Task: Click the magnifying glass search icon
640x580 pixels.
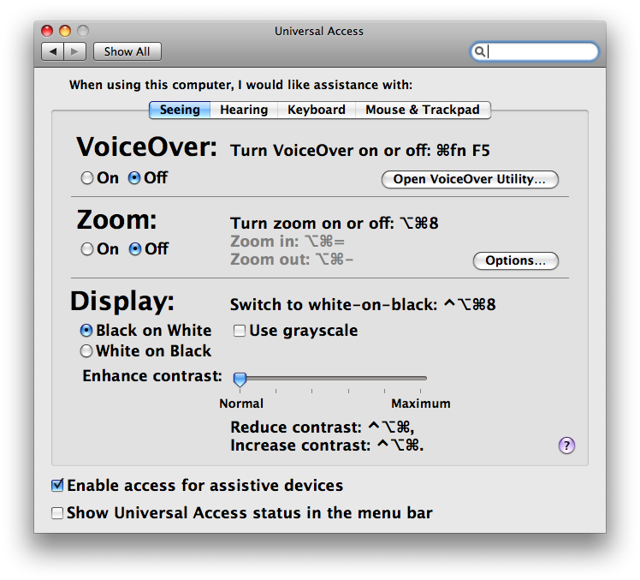Action: point(480,51)
